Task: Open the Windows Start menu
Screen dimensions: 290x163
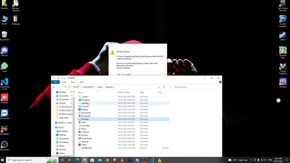Action: (2, 160)
